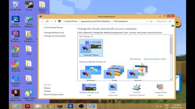Open window Color settings
195x109 pixels.
coord(113,90)
